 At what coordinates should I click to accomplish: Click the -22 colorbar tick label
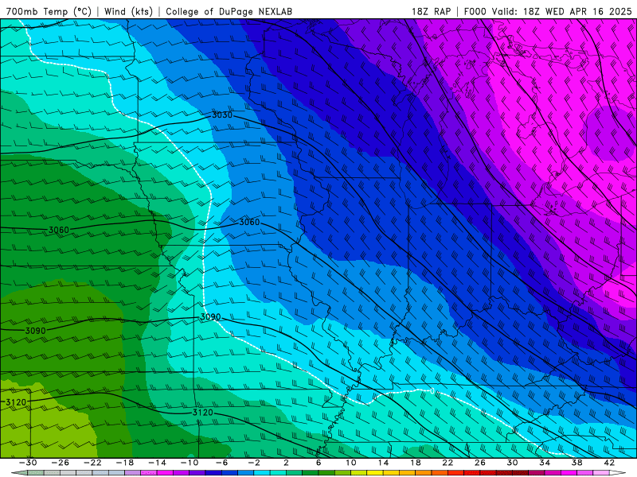coord(92,463)
